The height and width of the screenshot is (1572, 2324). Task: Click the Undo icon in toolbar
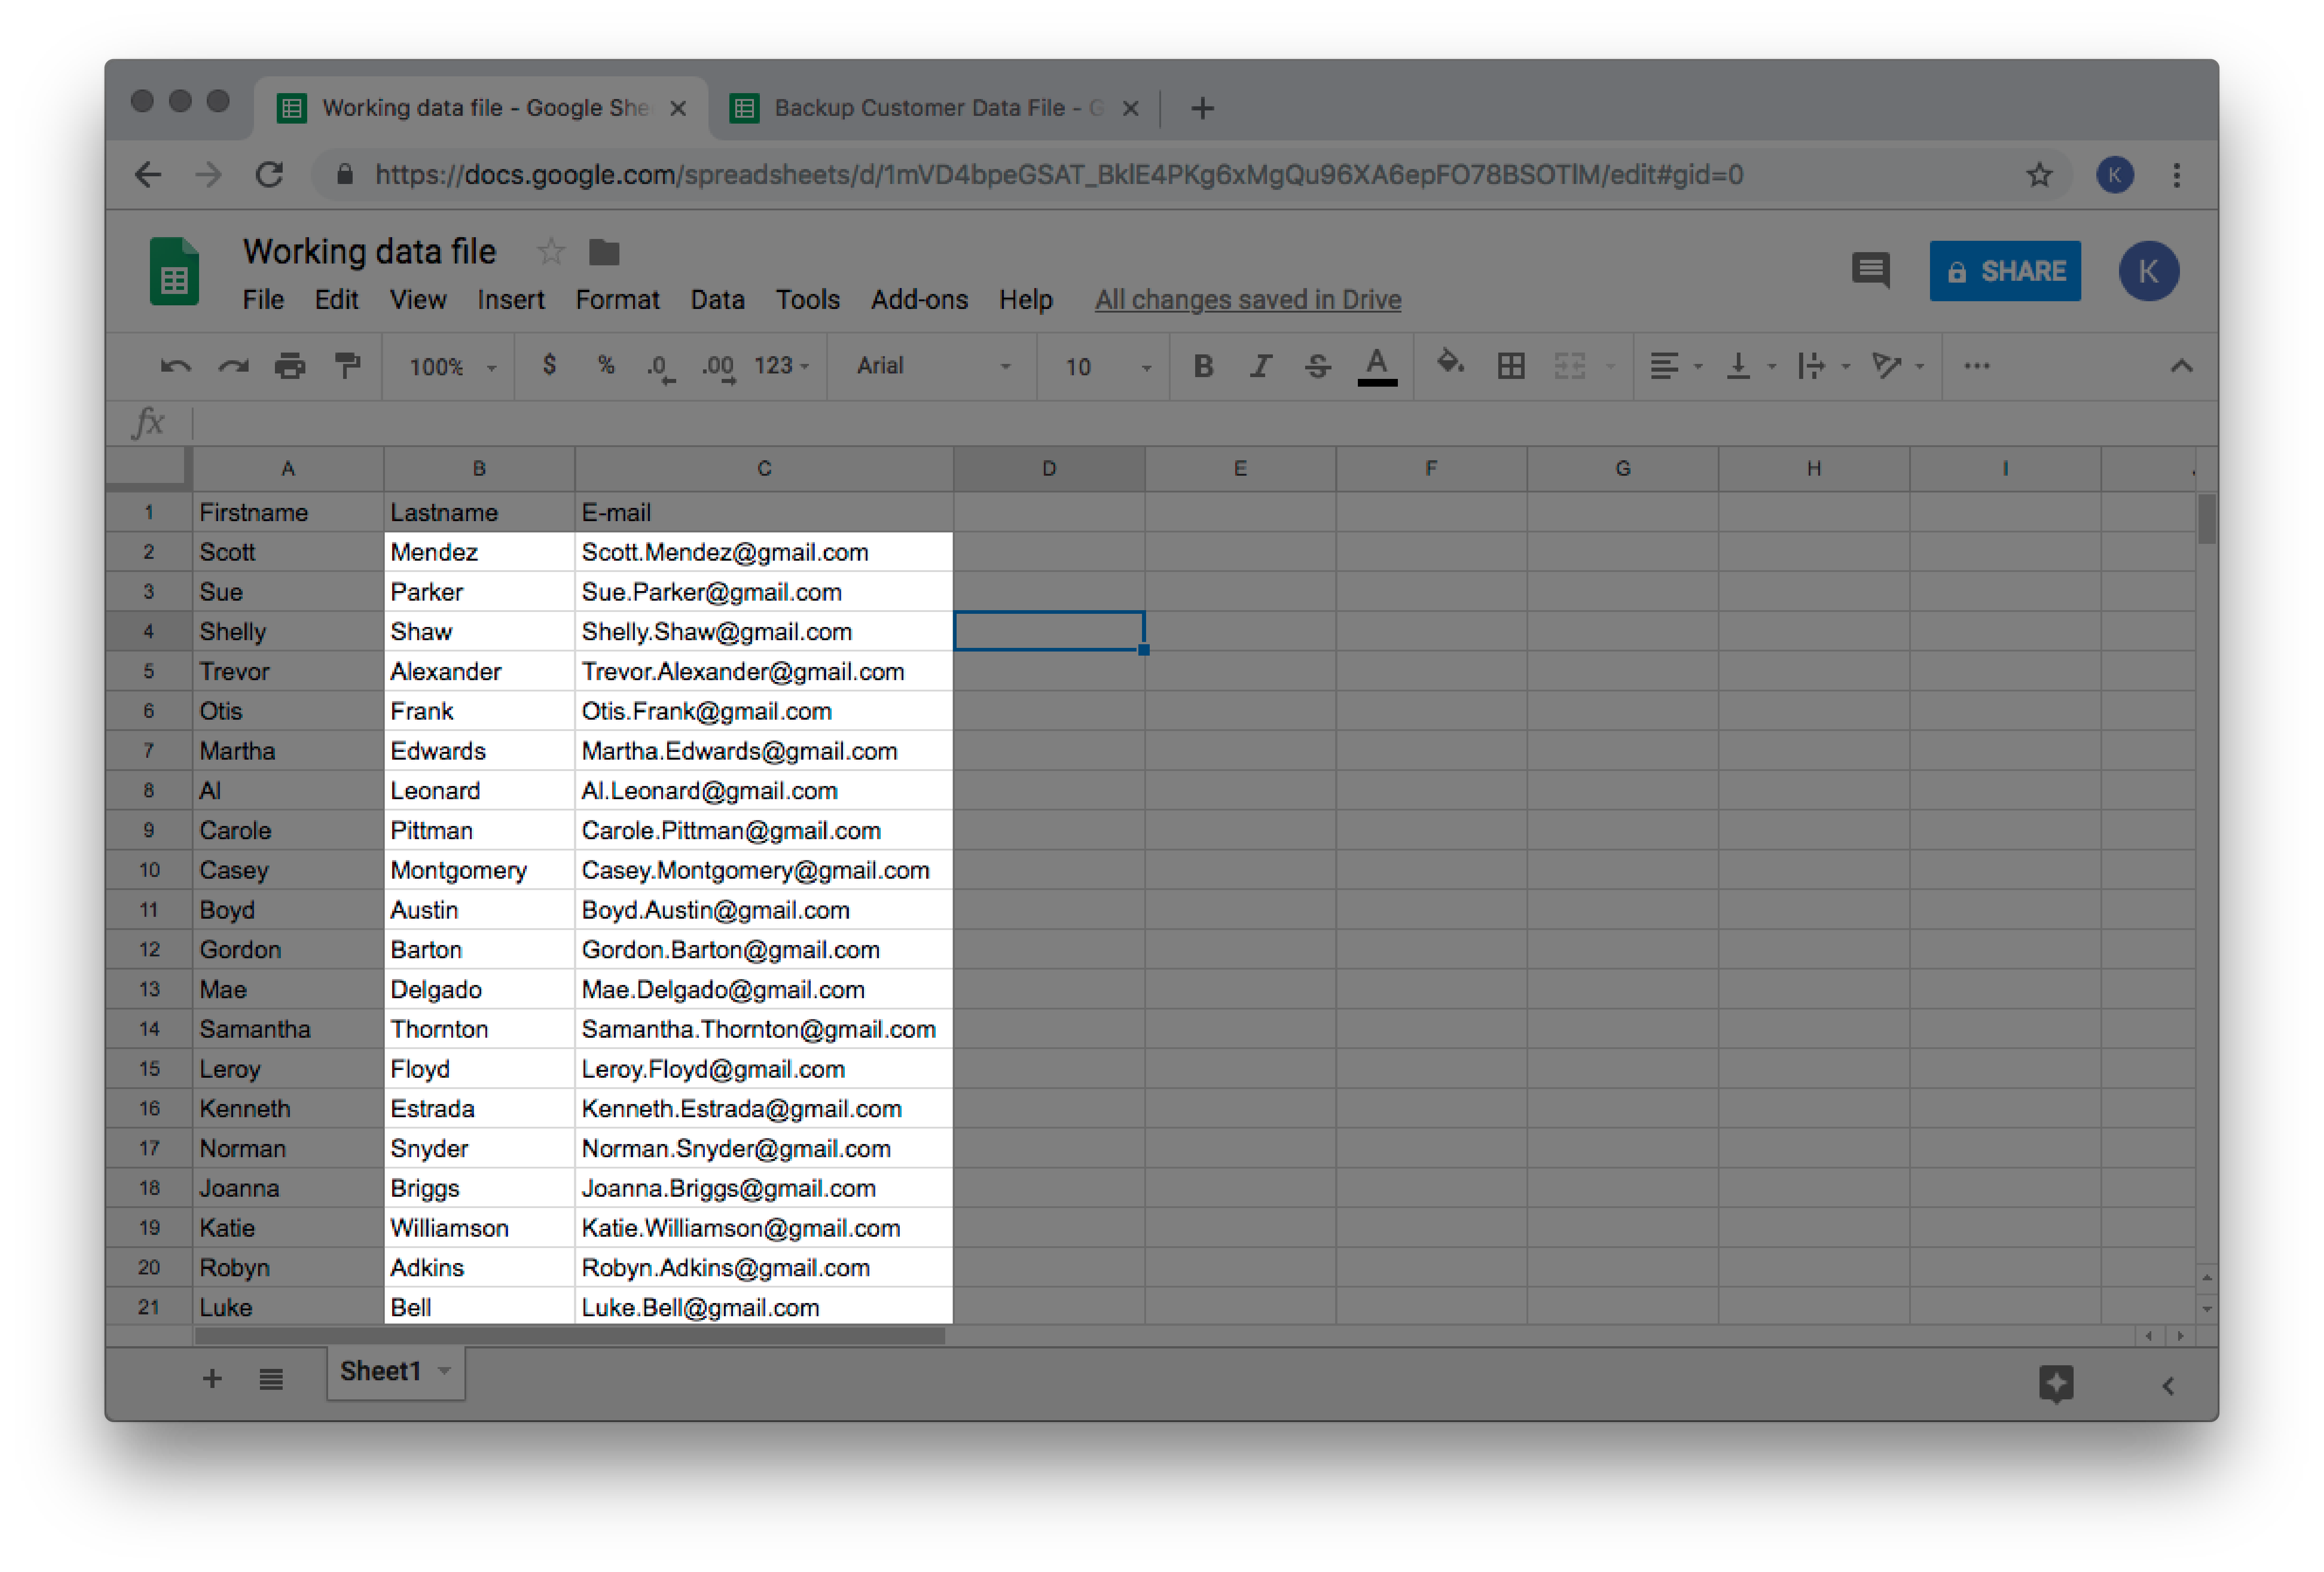pyautogui.click(x=175, y=366)
